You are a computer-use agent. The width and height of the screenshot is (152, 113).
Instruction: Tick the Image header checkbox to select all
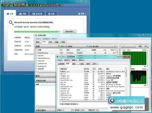[x=36, y=50]
